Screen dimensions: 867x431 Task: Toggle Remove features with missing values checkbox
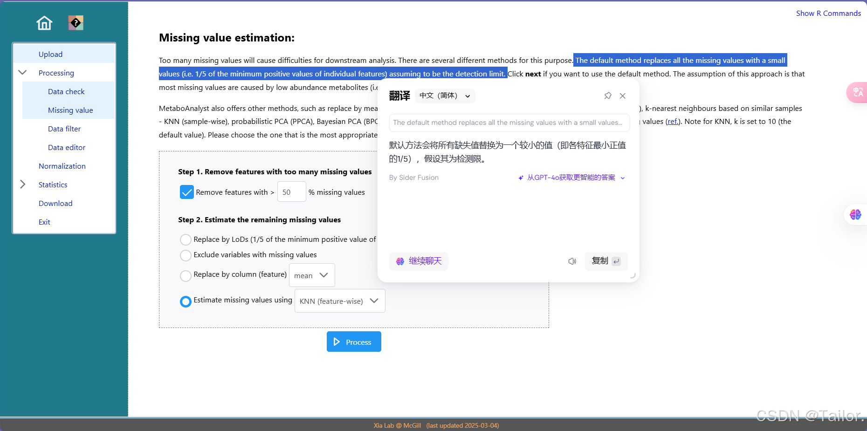pos(186,192)
